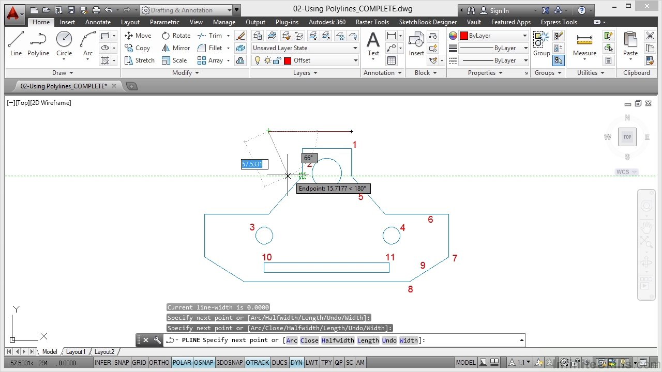
Task: Open the Unsaved Layer State dropdown
Action: [305, 48]
